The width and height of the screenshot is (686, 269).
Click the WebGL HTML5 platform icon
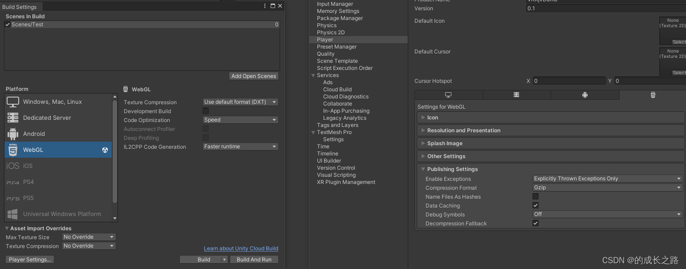click(13, 150)
